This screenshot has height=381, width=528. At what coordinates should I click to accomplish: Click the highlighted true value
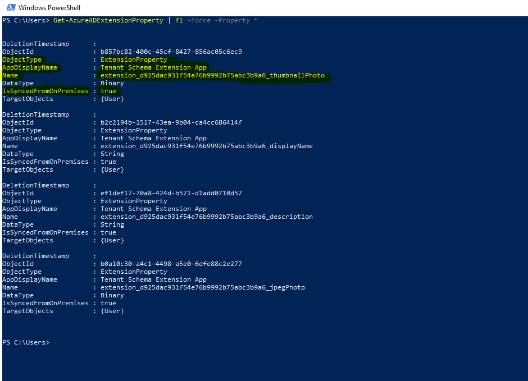point(108,91)
